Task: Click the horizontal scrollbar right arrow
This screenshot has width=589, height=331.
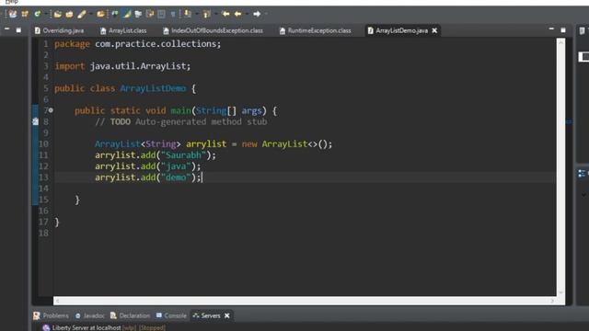Action: [552, 301]
